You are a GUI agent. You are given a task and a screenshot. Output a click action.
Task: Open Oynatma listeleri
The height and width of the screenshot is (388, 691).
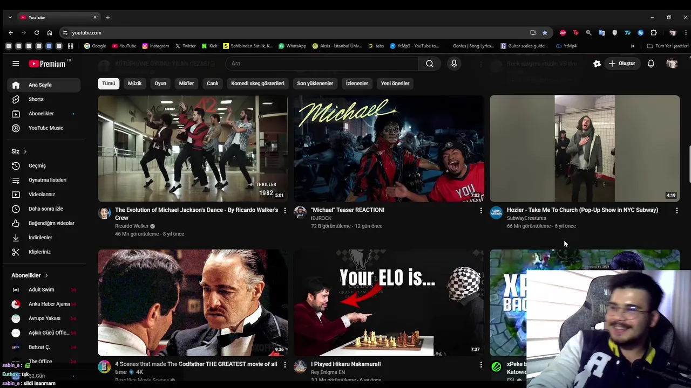[44, 180]
